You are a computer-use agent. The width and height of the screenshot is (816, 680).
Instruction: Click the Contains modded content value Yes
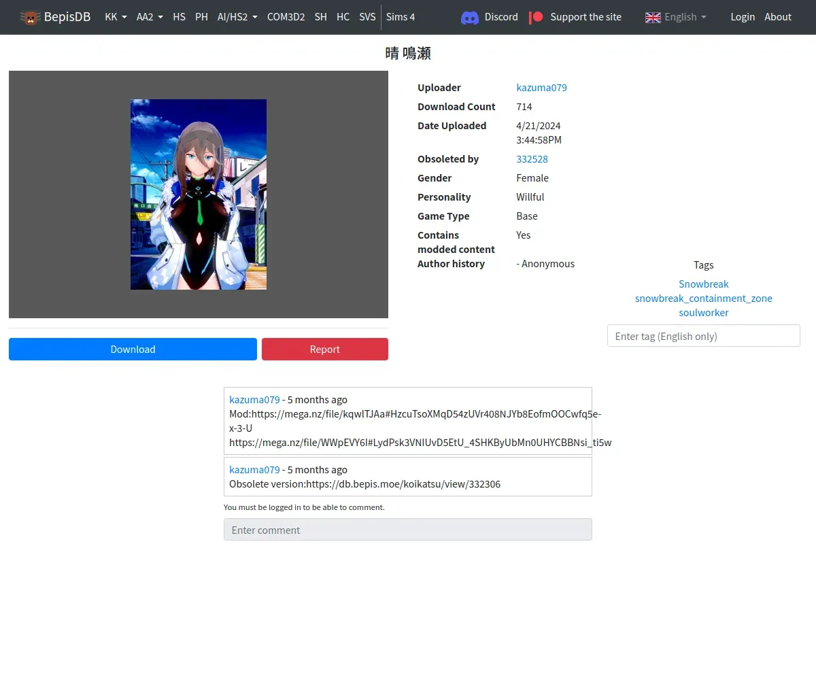(524, 235)
